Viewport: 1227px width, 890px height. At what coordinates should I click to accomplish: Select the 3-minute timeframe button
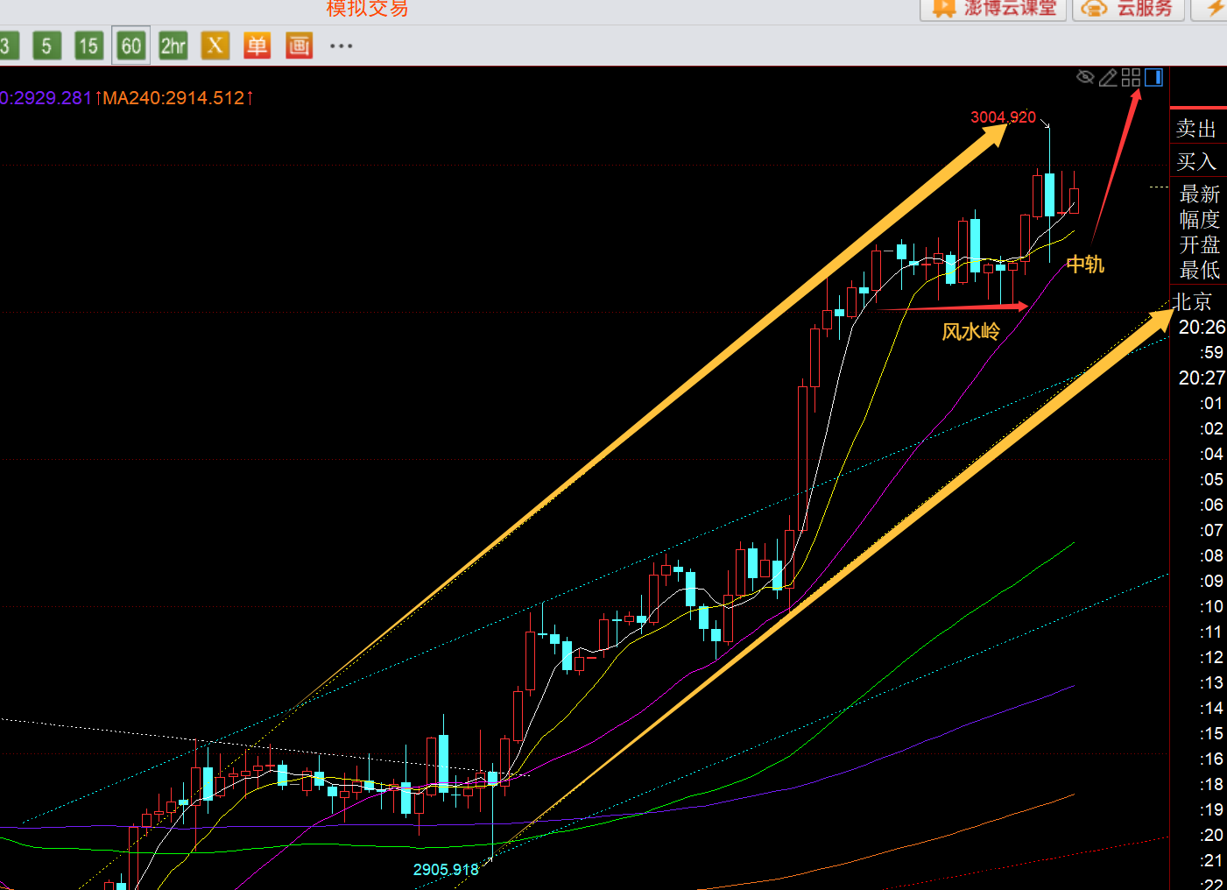(7, 46)
